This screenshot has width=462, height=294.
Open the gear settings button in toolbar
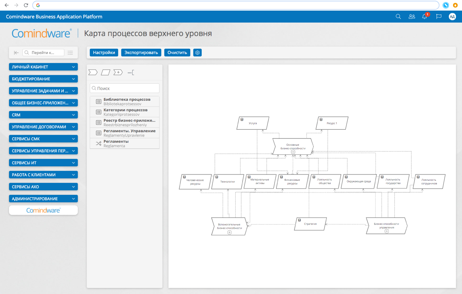coord(198,53)
